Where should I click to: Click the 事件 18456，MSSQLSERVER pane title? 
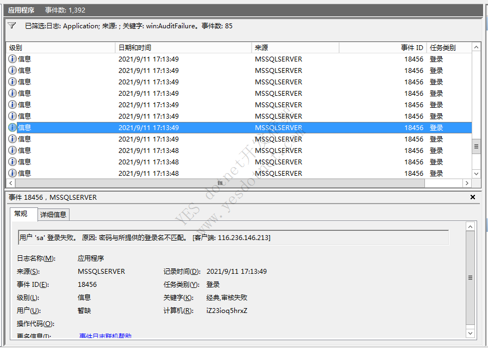tap(53, 197)
